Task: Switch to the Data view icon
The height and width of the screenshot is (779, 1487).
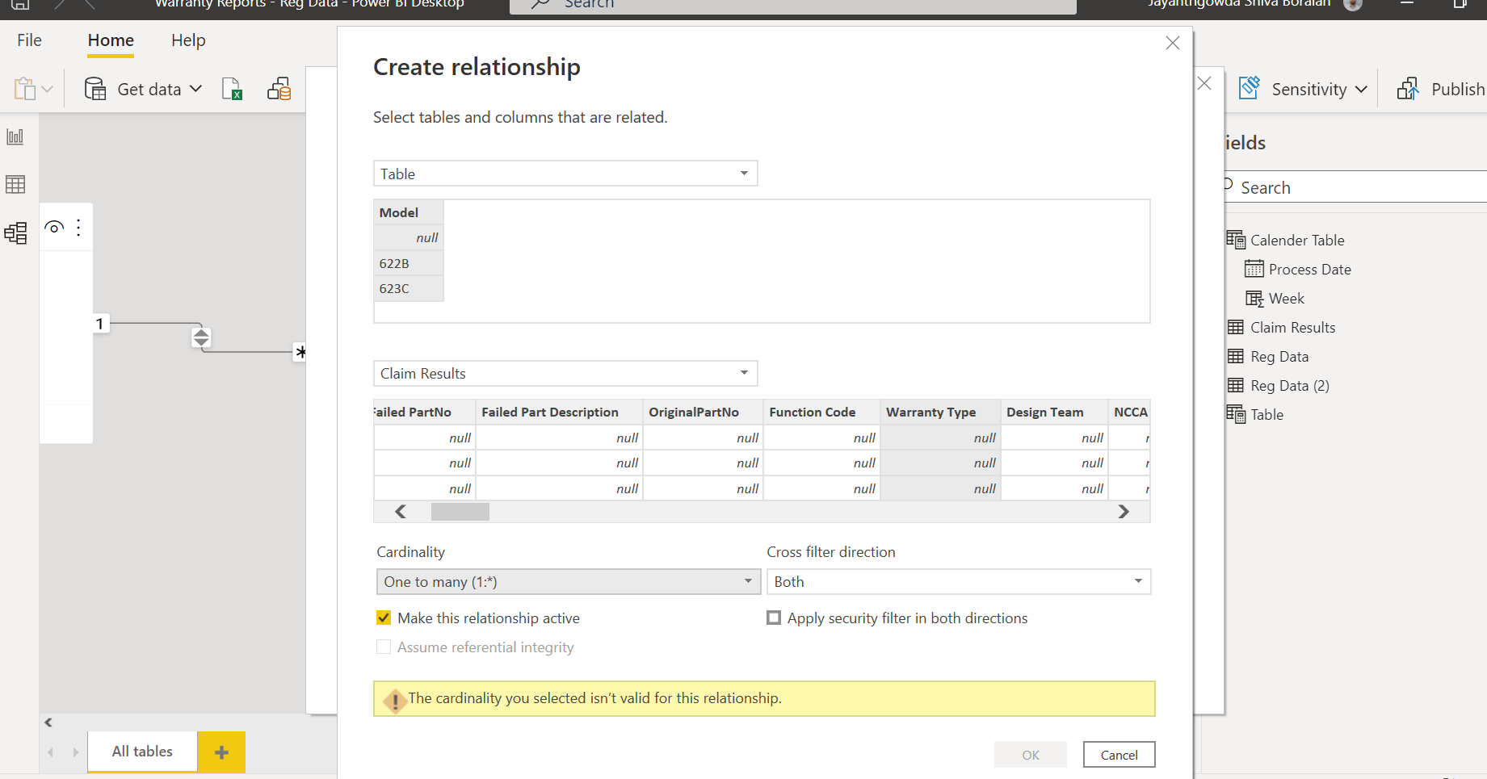Action: [x=15, y=184]
